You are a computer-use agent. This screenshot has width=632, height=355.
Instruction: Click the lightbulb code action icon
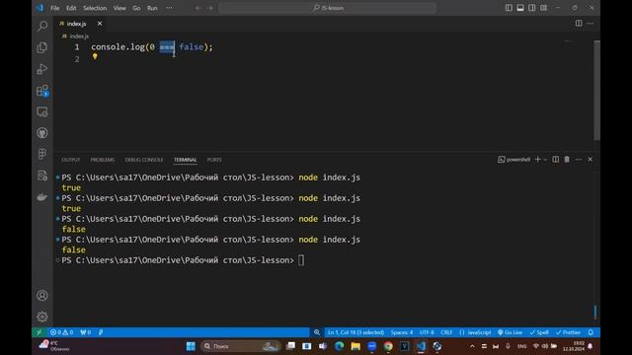tap(95, 57)
